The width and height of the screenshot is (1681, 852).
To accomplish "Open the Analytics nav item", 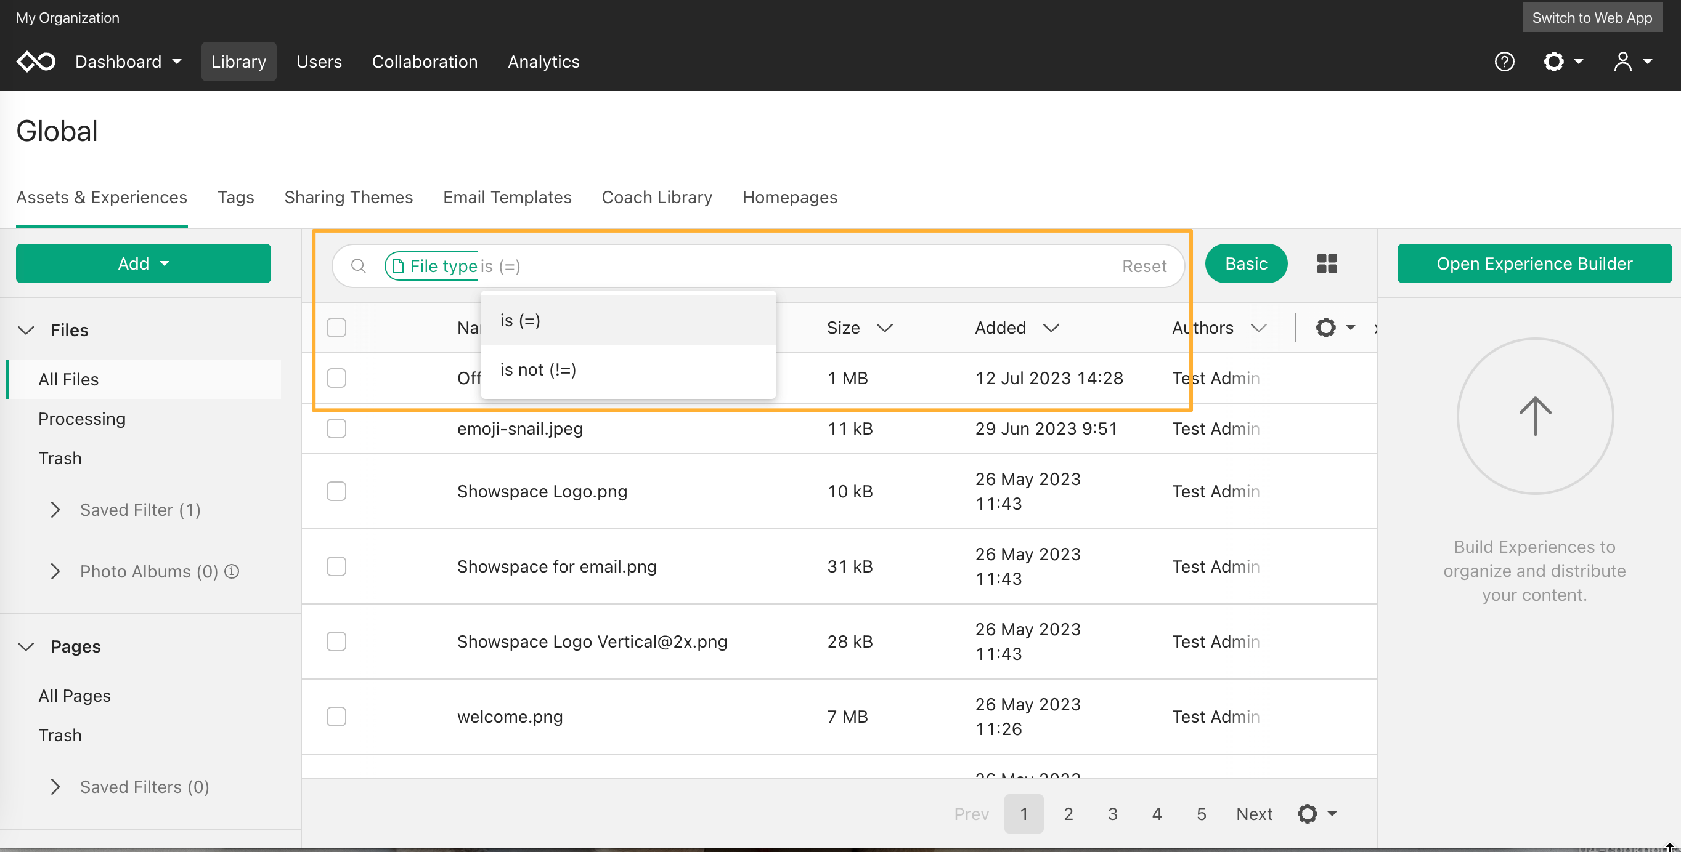I will [x=543, y=62].
